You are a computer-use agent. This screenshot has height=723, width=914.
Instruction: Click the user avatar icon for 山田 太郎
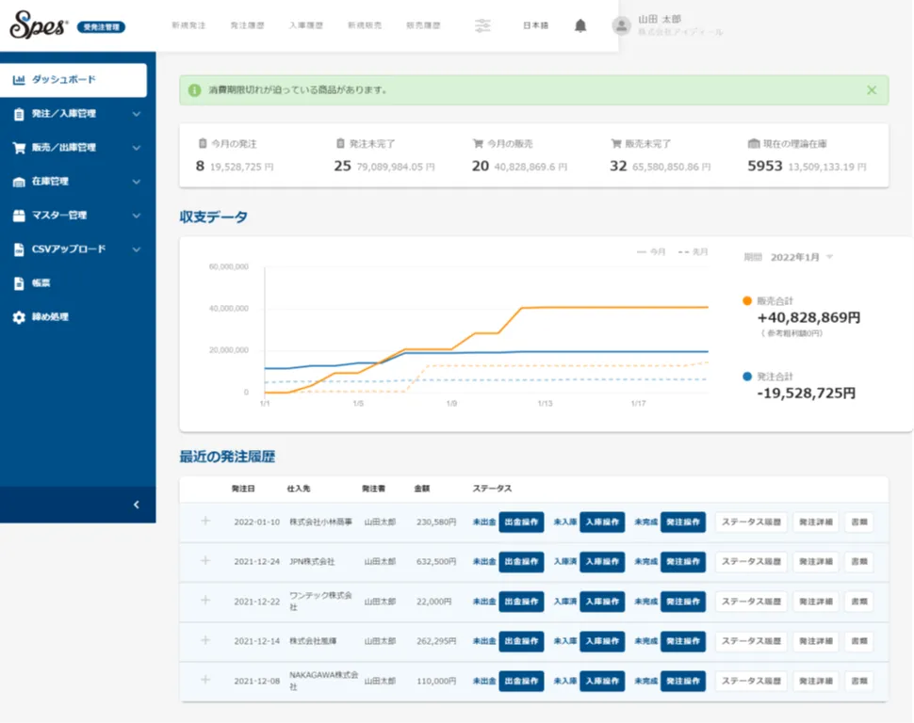click(621, 25)
